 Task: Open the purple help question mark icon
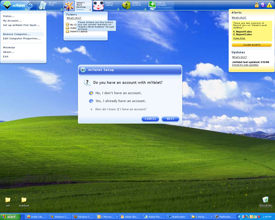pyautogui.click(x=263, y=5)
